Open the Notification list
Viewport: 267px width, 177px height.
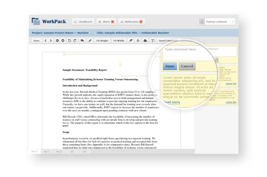pyautogui.click(x=131, y=22)
